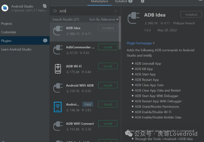This screenshot has width=204, height=142.
Task: Click version 1.6.6 text
Action: coord(148,30)
